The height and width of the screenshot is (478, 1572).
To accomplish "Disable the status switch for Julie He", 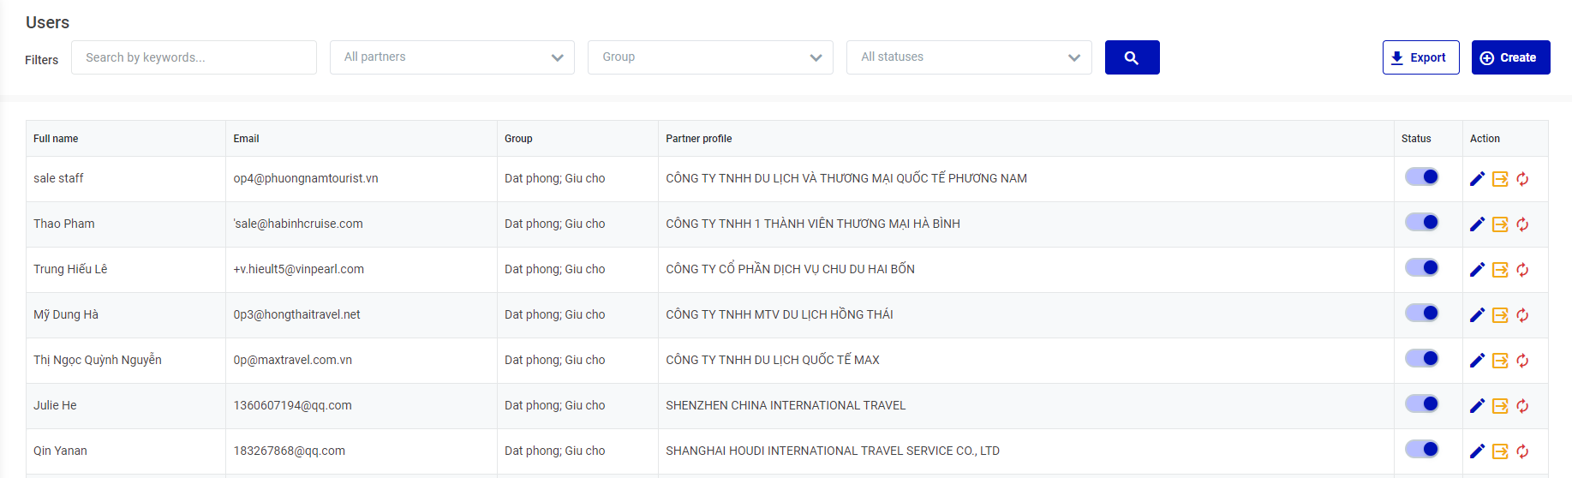I will click(x=1422, y=404).
